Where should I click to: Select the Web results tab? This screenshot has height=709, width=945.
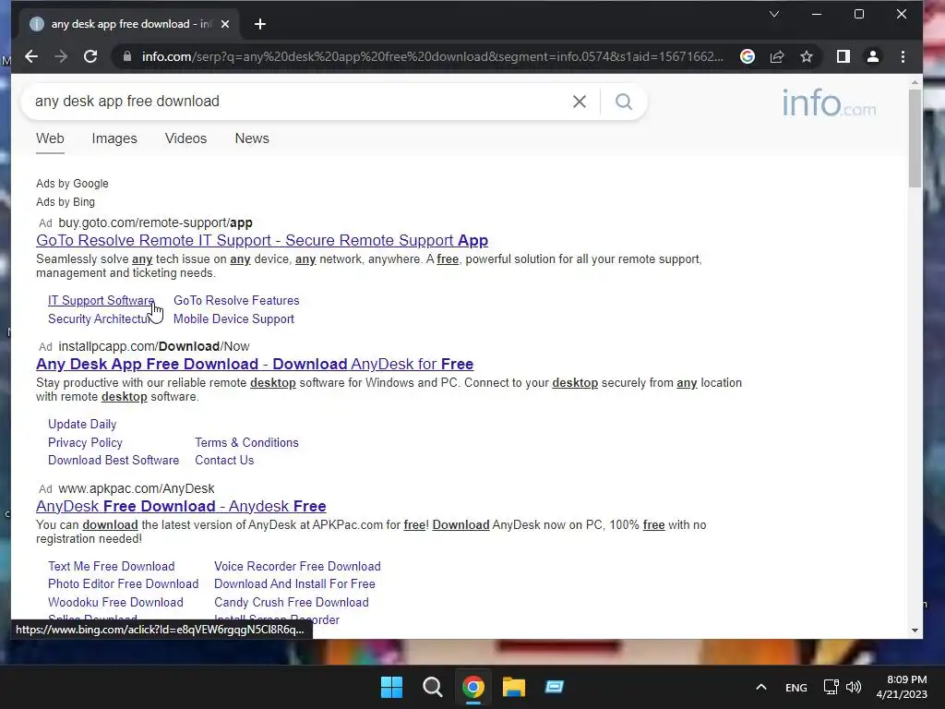(50, 138)
